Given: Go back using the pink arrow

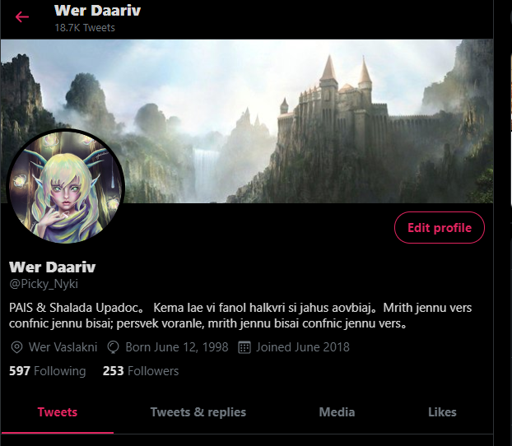Looking at the screenshot, I should [22, 16].
